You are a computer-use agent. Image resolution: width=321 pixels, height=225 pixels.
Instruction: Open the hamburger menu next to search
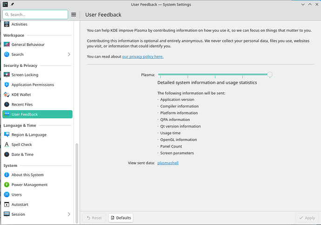[x=74, y=14]
